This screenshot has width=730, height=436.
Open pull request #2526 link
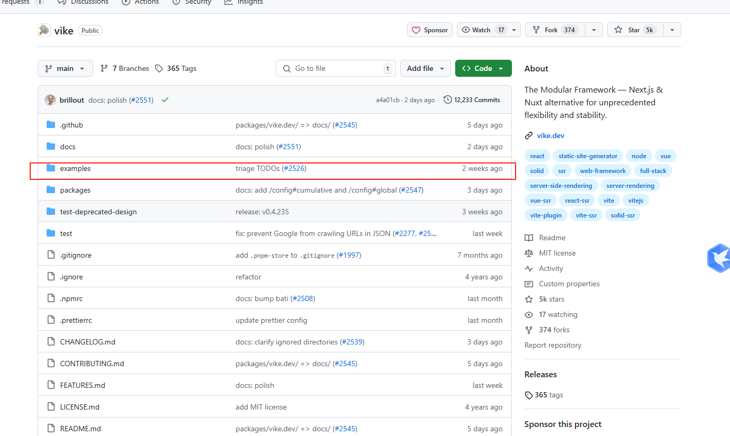click(x=294, y=168)
